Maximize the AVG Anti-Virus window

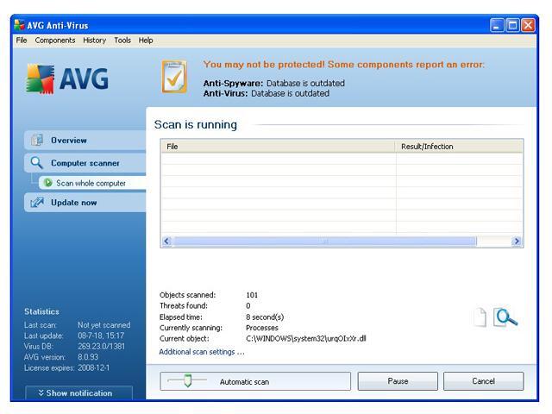click(512, 25)
